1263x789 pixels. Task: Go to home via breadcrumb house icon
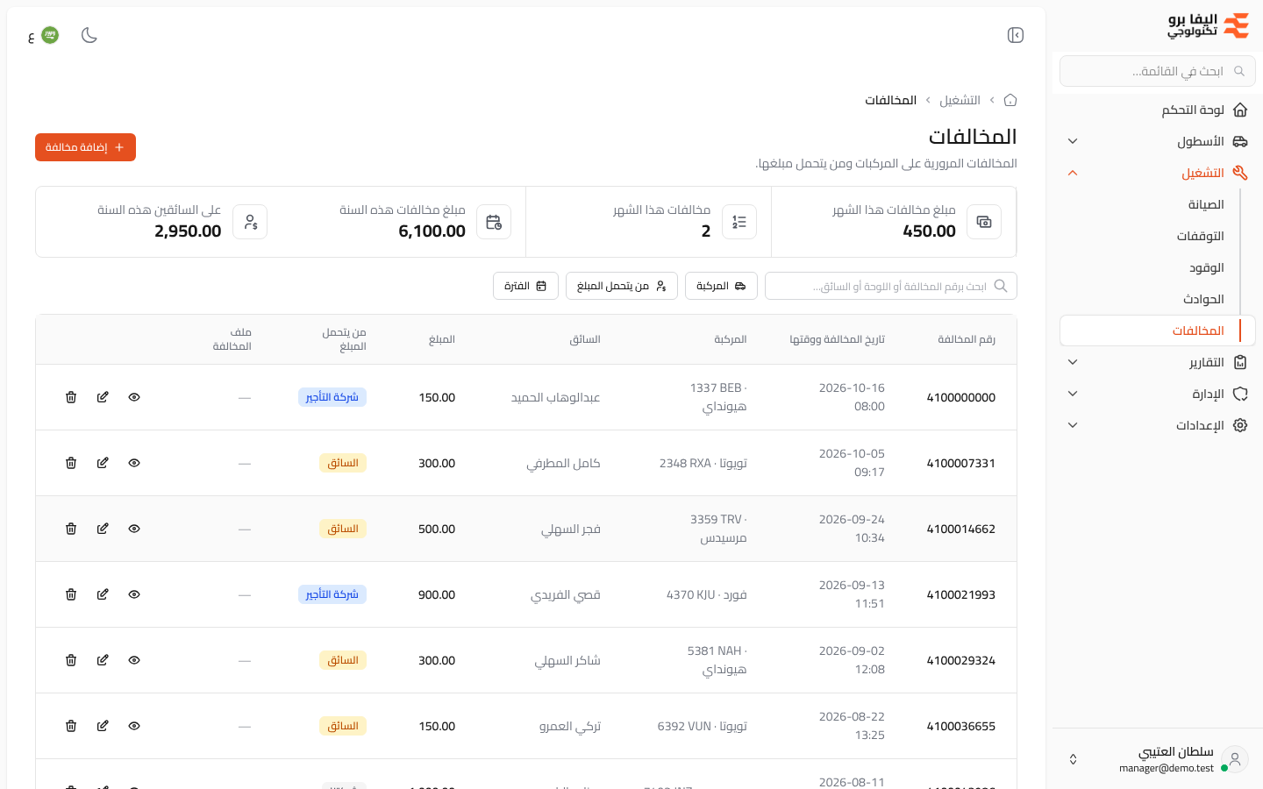pos(1010,100)
